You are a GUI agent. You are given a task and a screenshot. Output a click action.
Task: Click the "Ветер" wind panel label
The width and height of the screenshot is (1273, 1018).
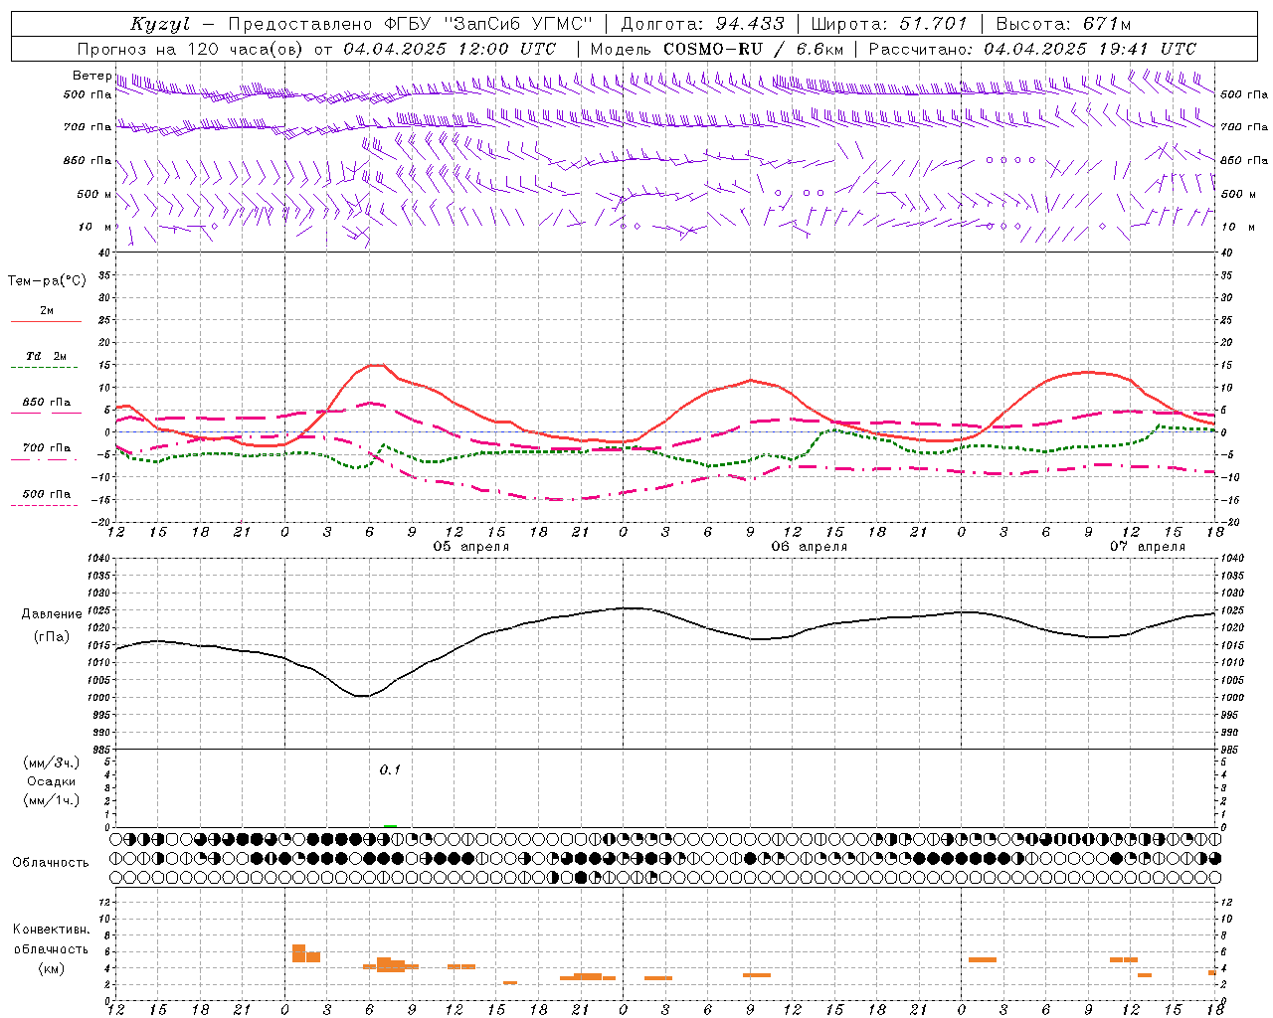point(91,76)
